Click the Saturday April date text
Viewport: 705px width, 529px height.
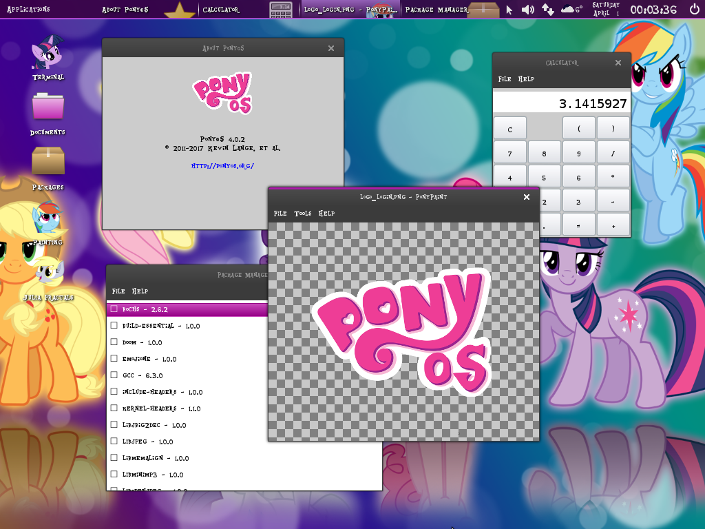(x=606, y=9)
